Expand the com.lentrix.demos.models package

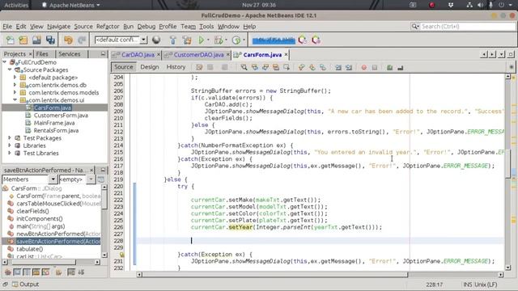pos(15,92)
